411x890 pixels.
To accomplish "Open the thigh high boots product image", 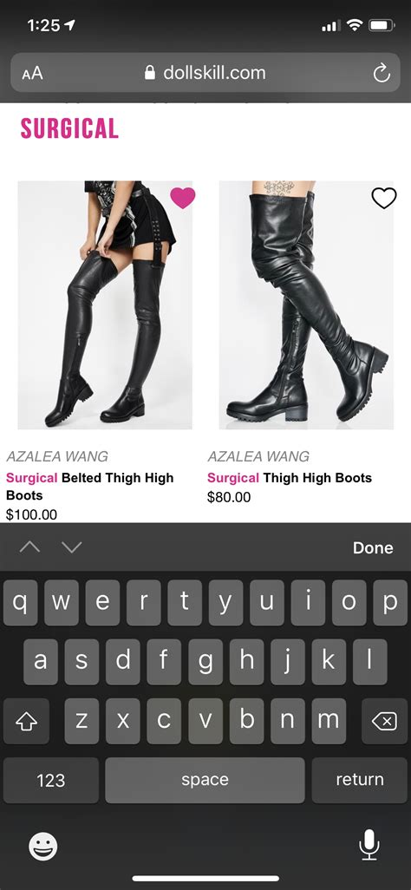I will click(x=306, y=304).
